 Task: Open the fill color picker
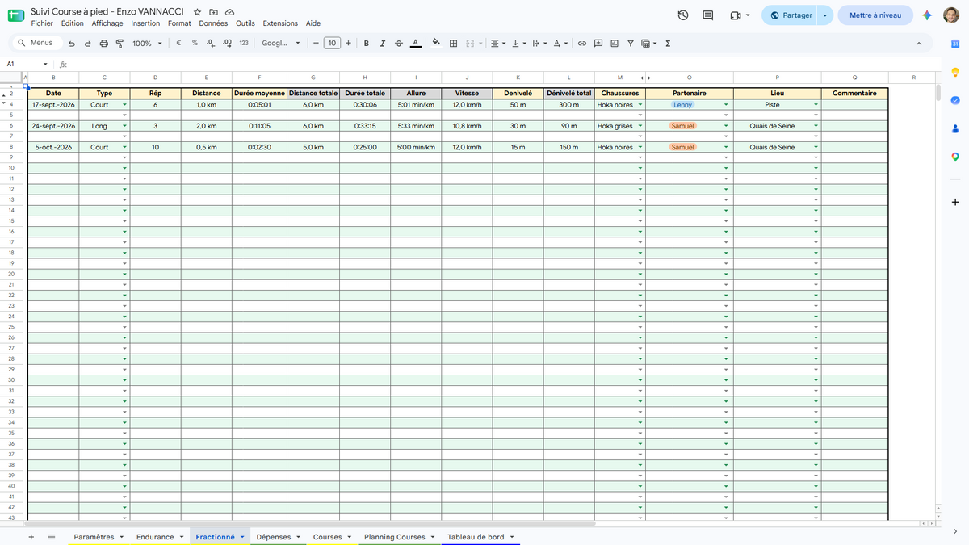tap(437, 44)
